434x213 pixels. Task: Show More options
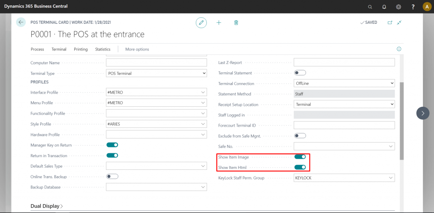point(137,49)
